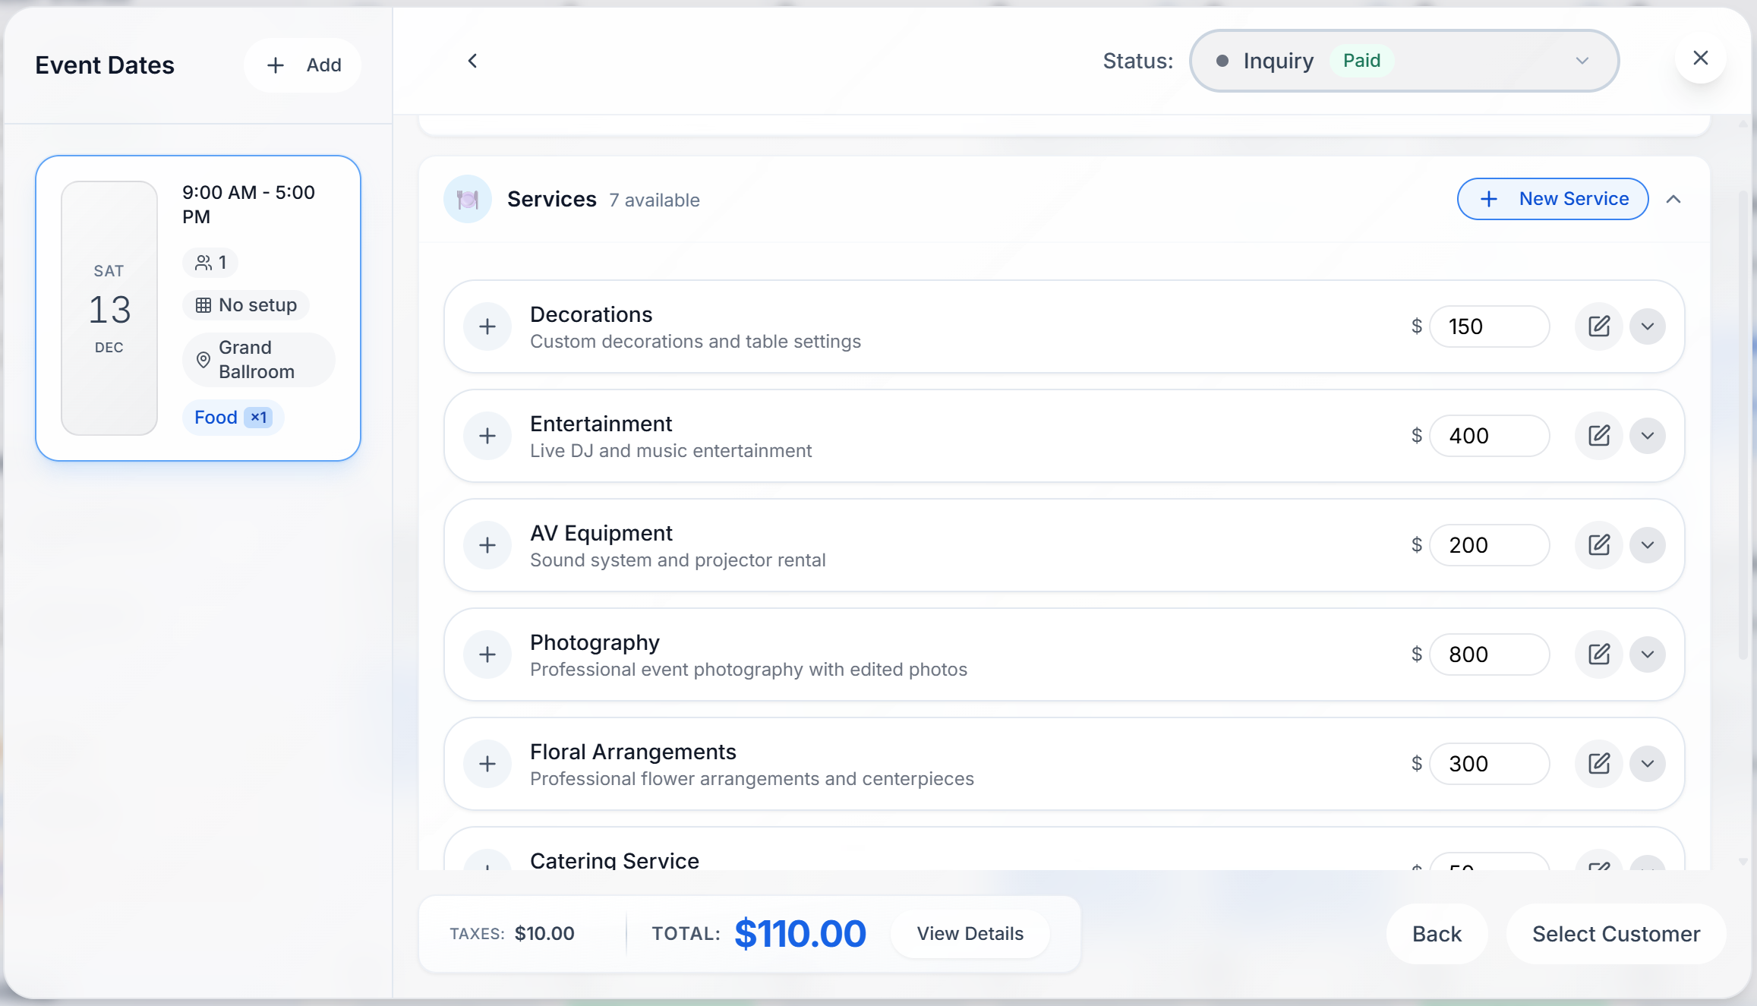Expand the AV Equipment service chevron
Screen dimensions: 1757x1006
click(1647, 545)
